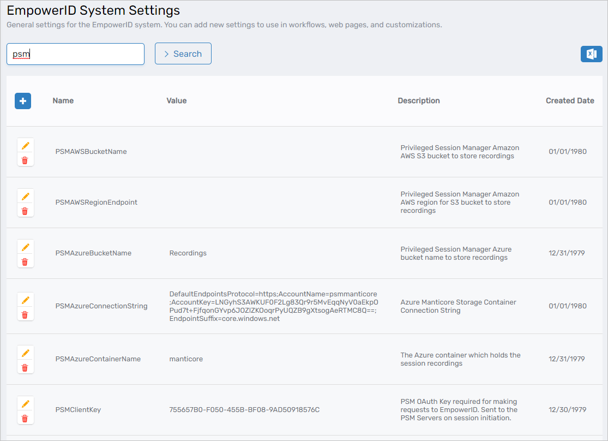Image resolution: width=608 pixels, height=441 pixels.
Task: Delete the PSMAzureBucketName setting
Action: click(x=25, y=261)
